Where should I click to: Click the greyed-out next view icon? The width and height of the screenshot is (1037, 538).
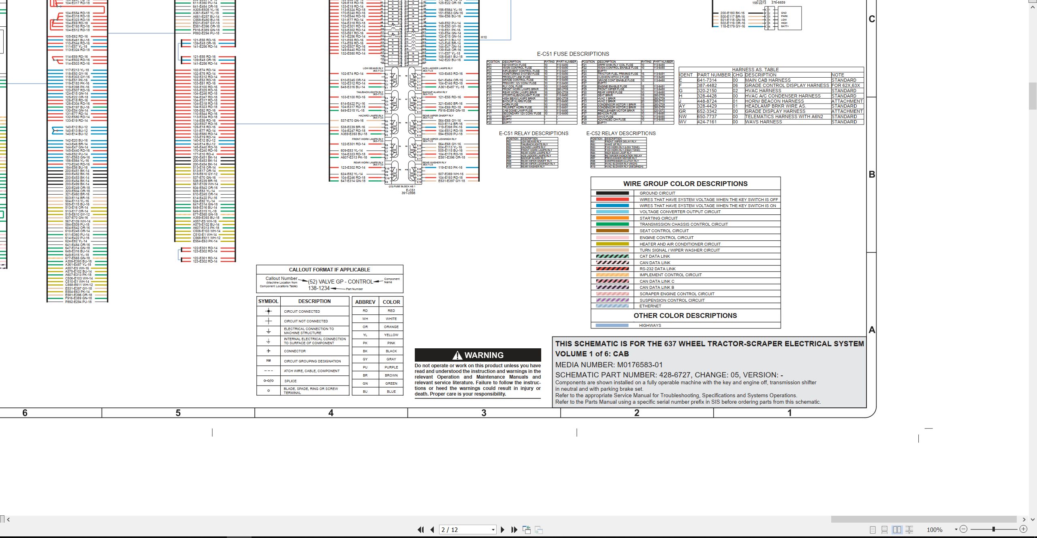pyautogui.click(x=539, y=530)
